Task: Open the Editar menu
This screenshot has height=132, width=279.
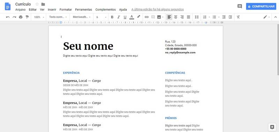Action: coord(33,10)
